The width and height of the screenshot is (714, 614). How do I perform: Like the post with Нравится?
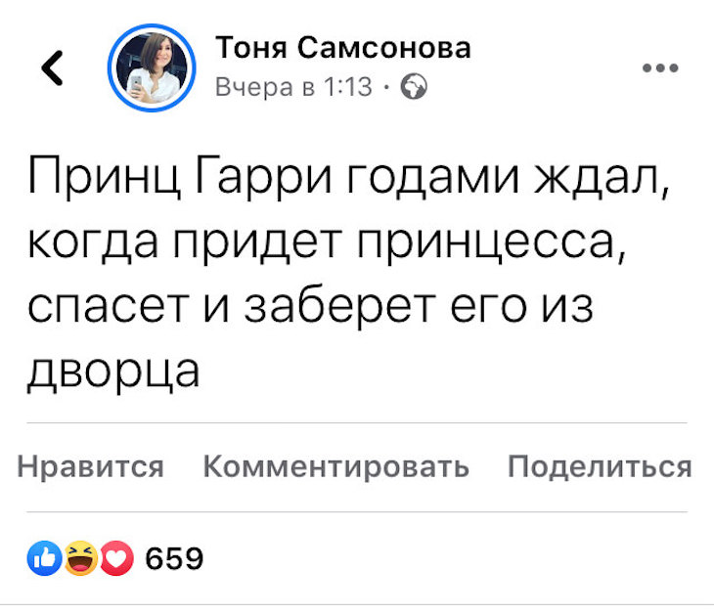tap(90, 466)
